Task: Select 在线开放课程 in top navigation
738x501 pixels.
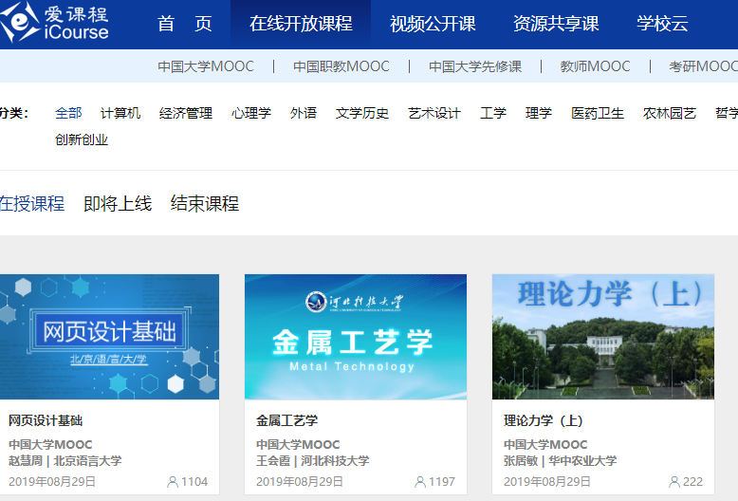Action: coord(301,24)
